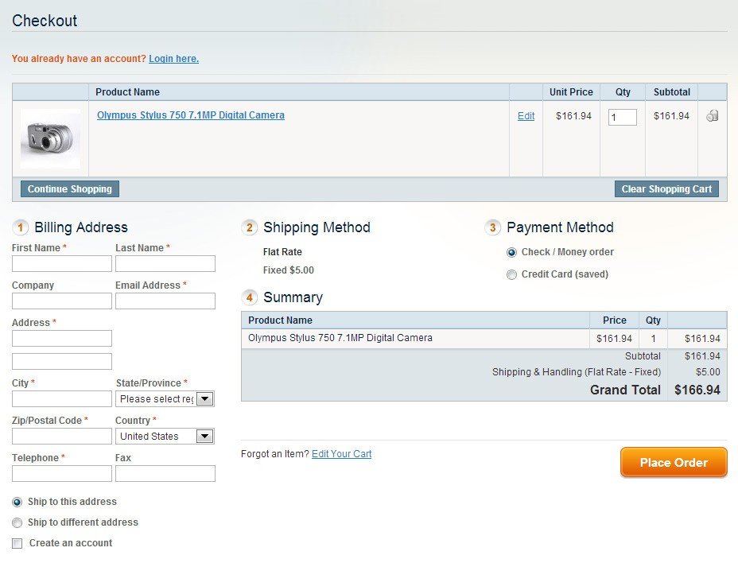738x563 pixels.
Task: Focus the Qty input in the cart
Action: point(622,117)
